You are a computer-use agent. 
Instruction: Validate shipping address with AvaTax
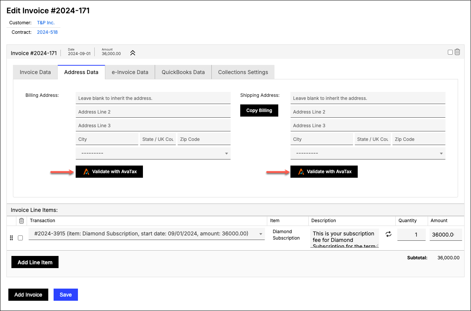pyautogui.click(x=324, y=172)
